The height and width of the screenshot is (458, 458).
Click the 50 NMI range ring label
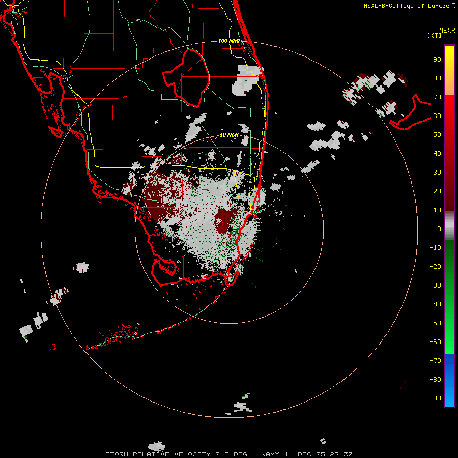[229, 135]
